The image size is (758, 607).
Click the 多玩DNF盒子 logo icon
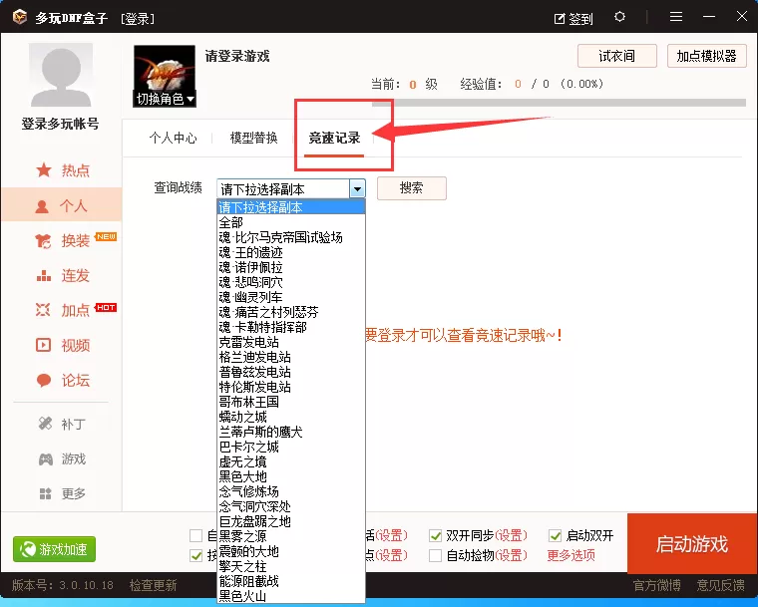[20, 17]
